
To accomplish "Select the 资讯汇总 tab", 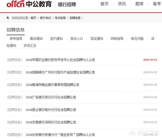I will [x=30, y=45].
